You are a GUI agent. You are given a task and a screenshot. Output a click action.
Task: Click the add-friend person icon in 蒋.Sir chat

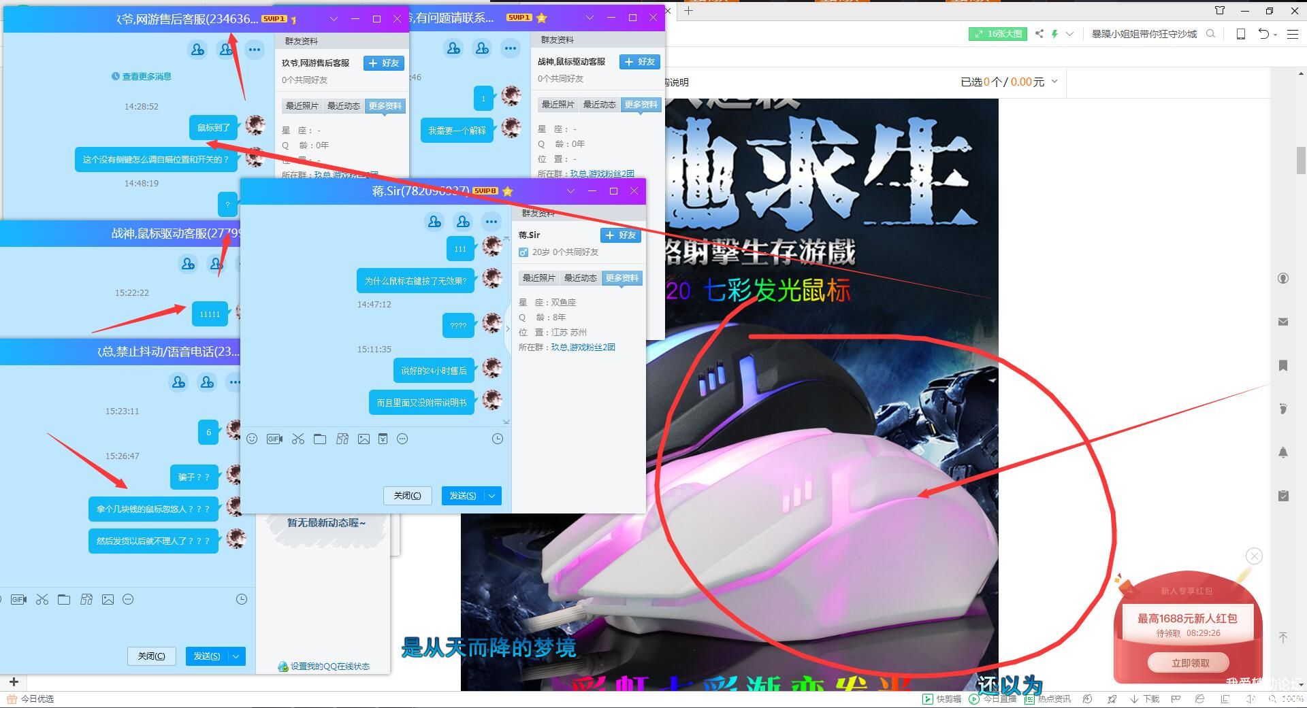(434, 221)
